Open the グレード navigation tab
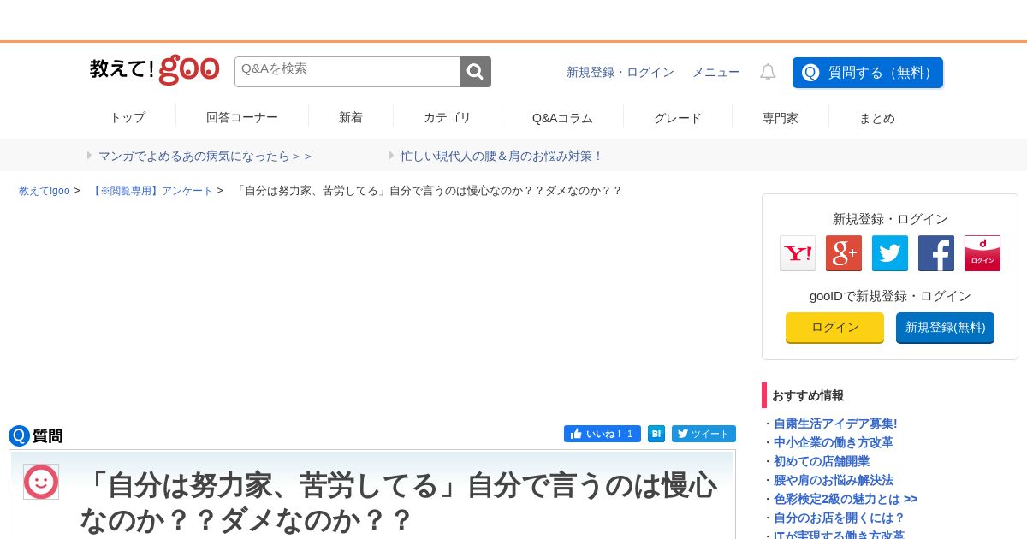This screenshot has width=1027, height=539. (x=678, y=118)
